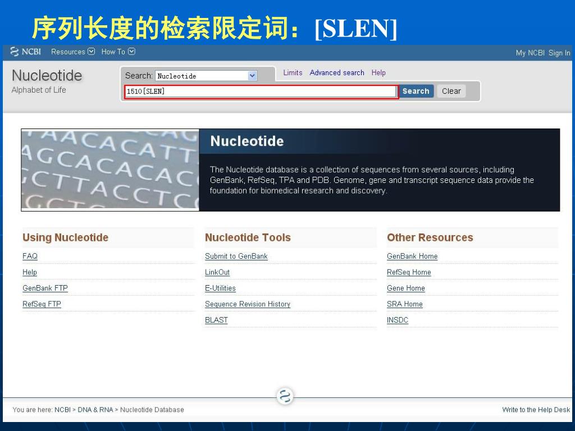The height and width of the screenshot is (431, 575).
Task: Click the DNA letters banner image
Action: [x=111, y=169]
